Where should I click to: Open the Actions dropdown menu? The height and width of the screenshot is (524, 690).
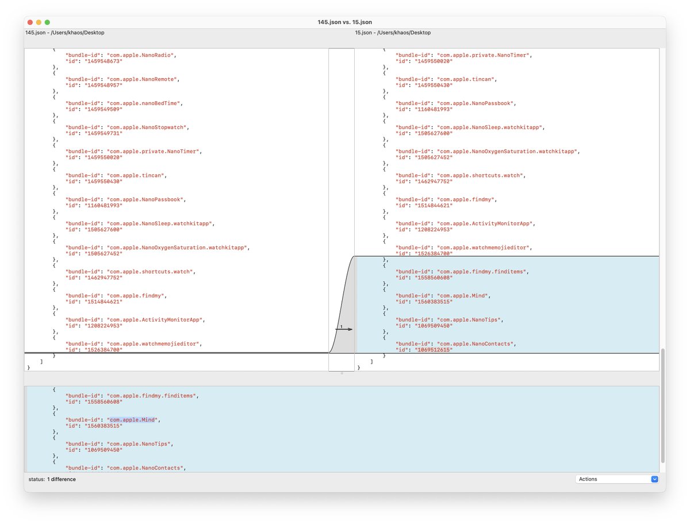[617, 479]
